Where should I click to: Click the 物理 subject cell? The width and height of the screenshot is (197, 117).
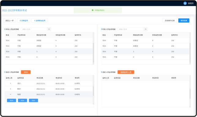(19, 94)
